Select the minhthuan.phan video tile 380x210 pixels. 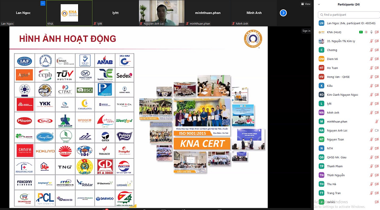208,13
